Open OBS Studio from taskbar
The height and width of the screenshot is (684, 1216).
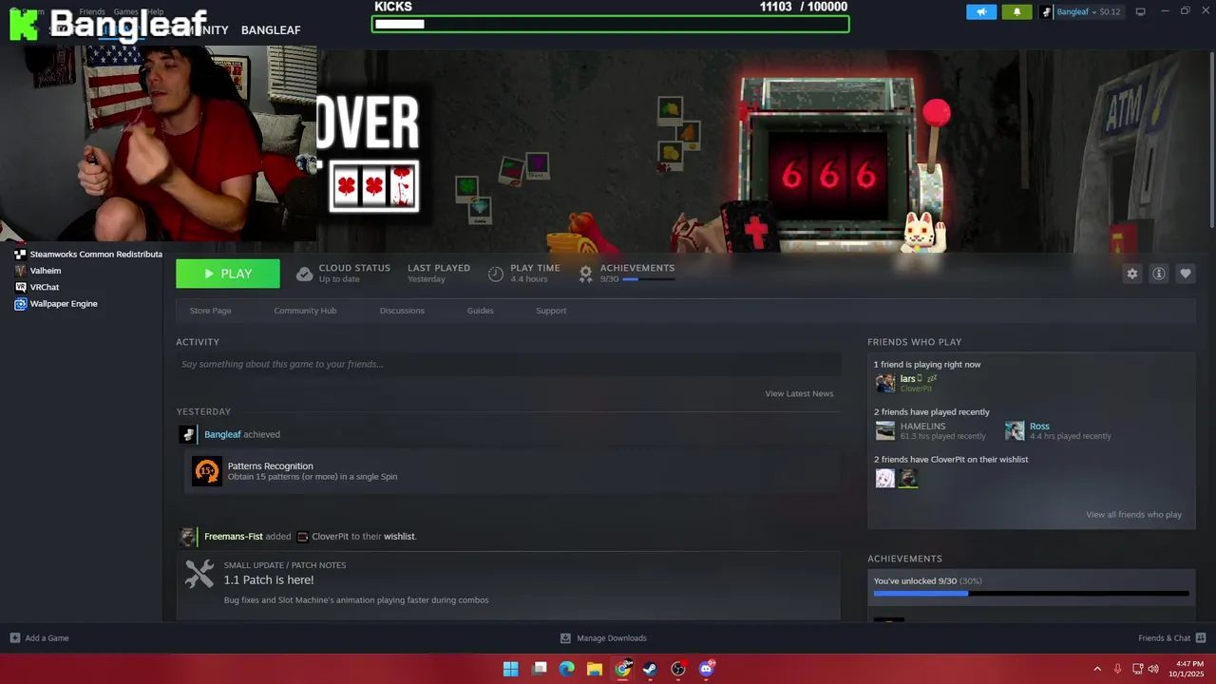tap(678, 669)
